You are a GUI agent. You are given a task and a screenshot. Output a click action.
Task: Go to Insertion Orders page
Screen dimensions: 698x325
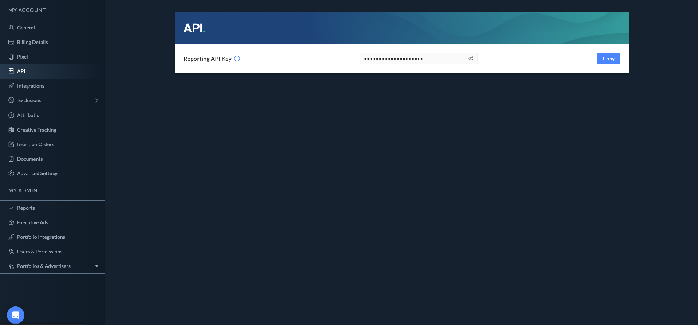[x=35, y=144]
